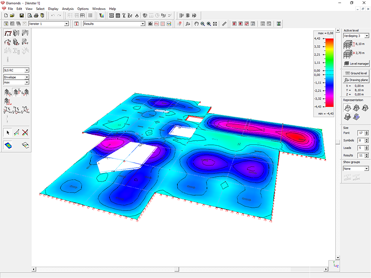Increase the Font size stepper value
371x278 pixels.
click(x=367, y=132)
